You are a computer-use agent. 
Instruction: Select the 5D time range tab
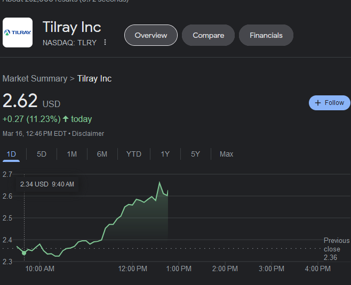point(42,154)
